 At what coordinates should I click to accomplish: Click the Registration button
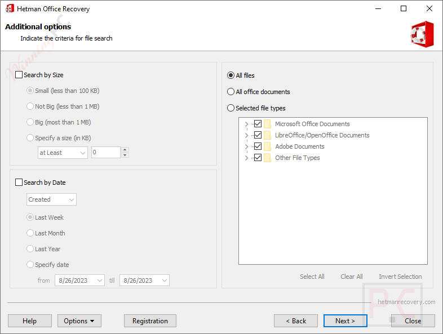pos(150,321)
